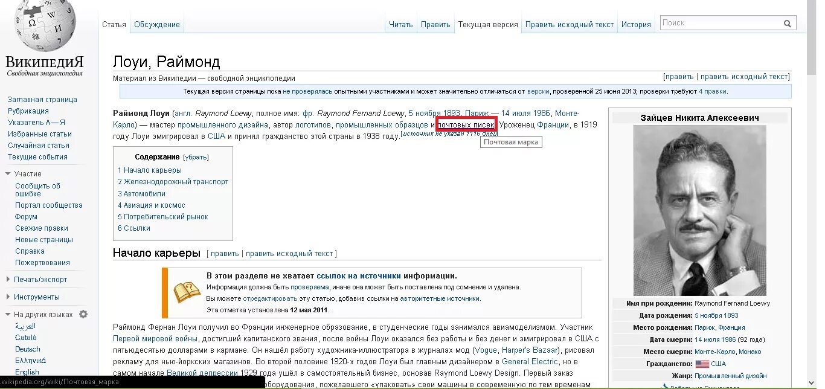The image size is (825, 389).
Task: Select the Текущая версия tab
Action: [488, 25]
